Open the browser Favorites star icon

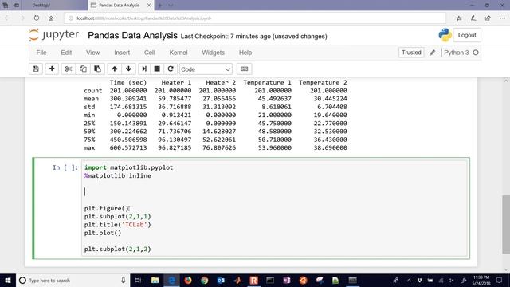pyautogui.click(x=459, y=18)
